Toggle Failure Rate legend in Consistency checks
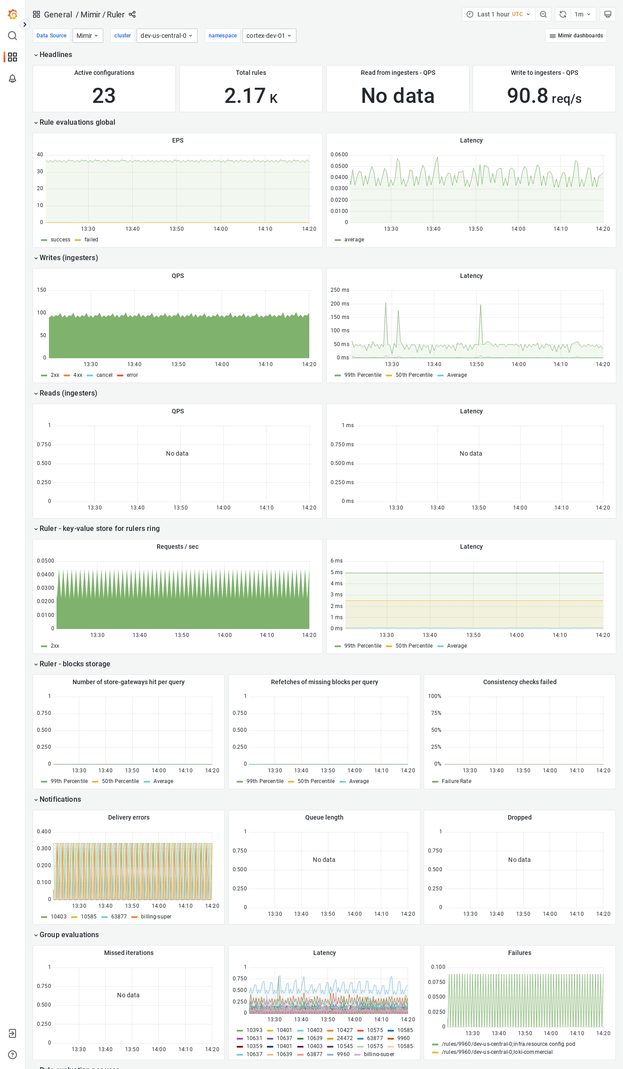Screen dimensions: 623x1069 pyautogui.click(x=457, y=781)
